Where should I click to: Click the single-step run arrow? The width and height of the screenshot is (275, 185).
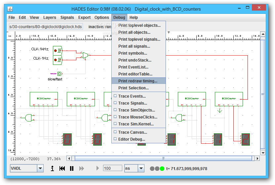[x=98, y=168]
